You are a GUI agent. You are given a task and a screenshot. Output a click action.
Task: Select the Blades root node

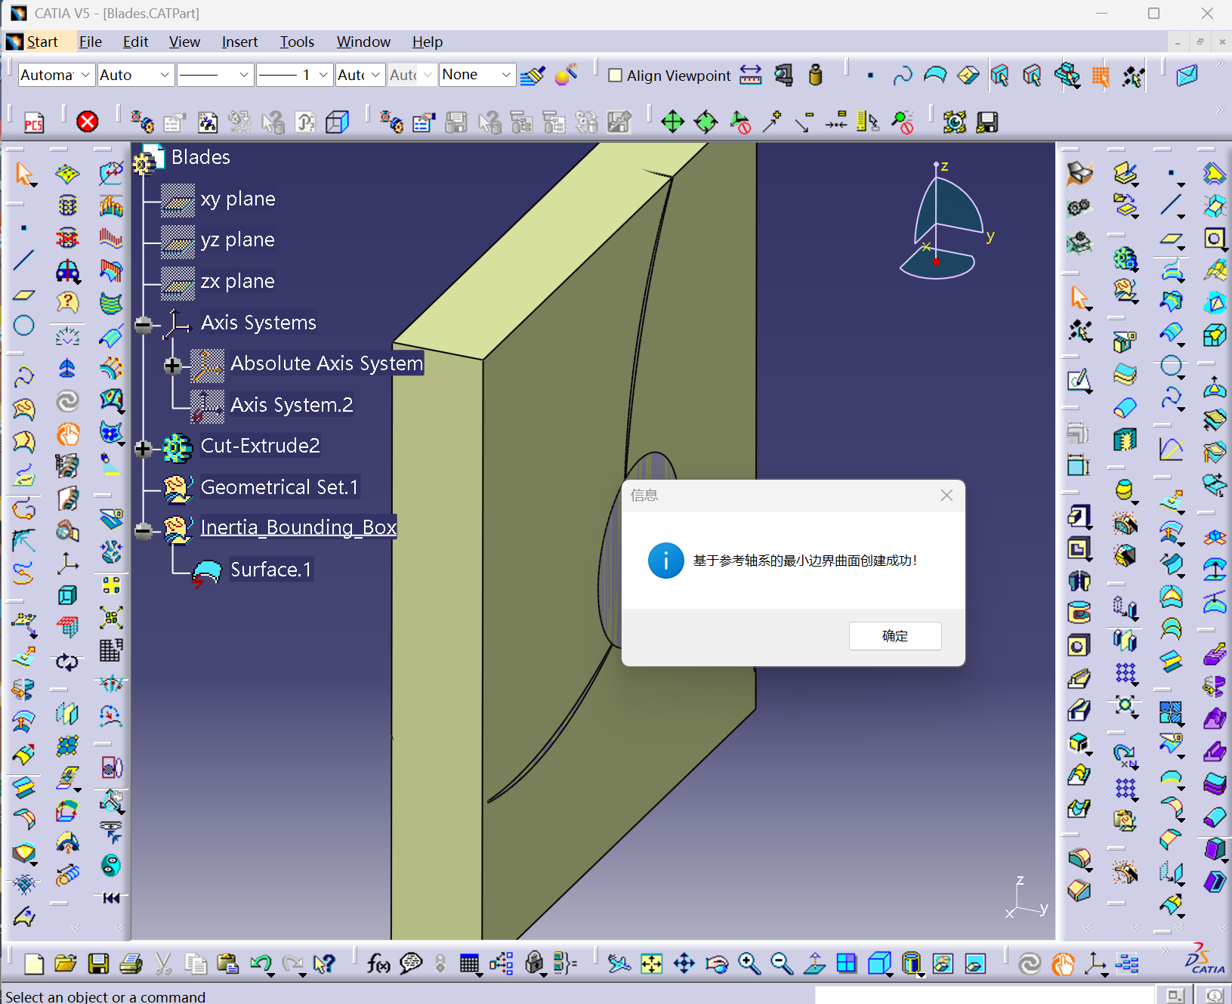[200, 157]
